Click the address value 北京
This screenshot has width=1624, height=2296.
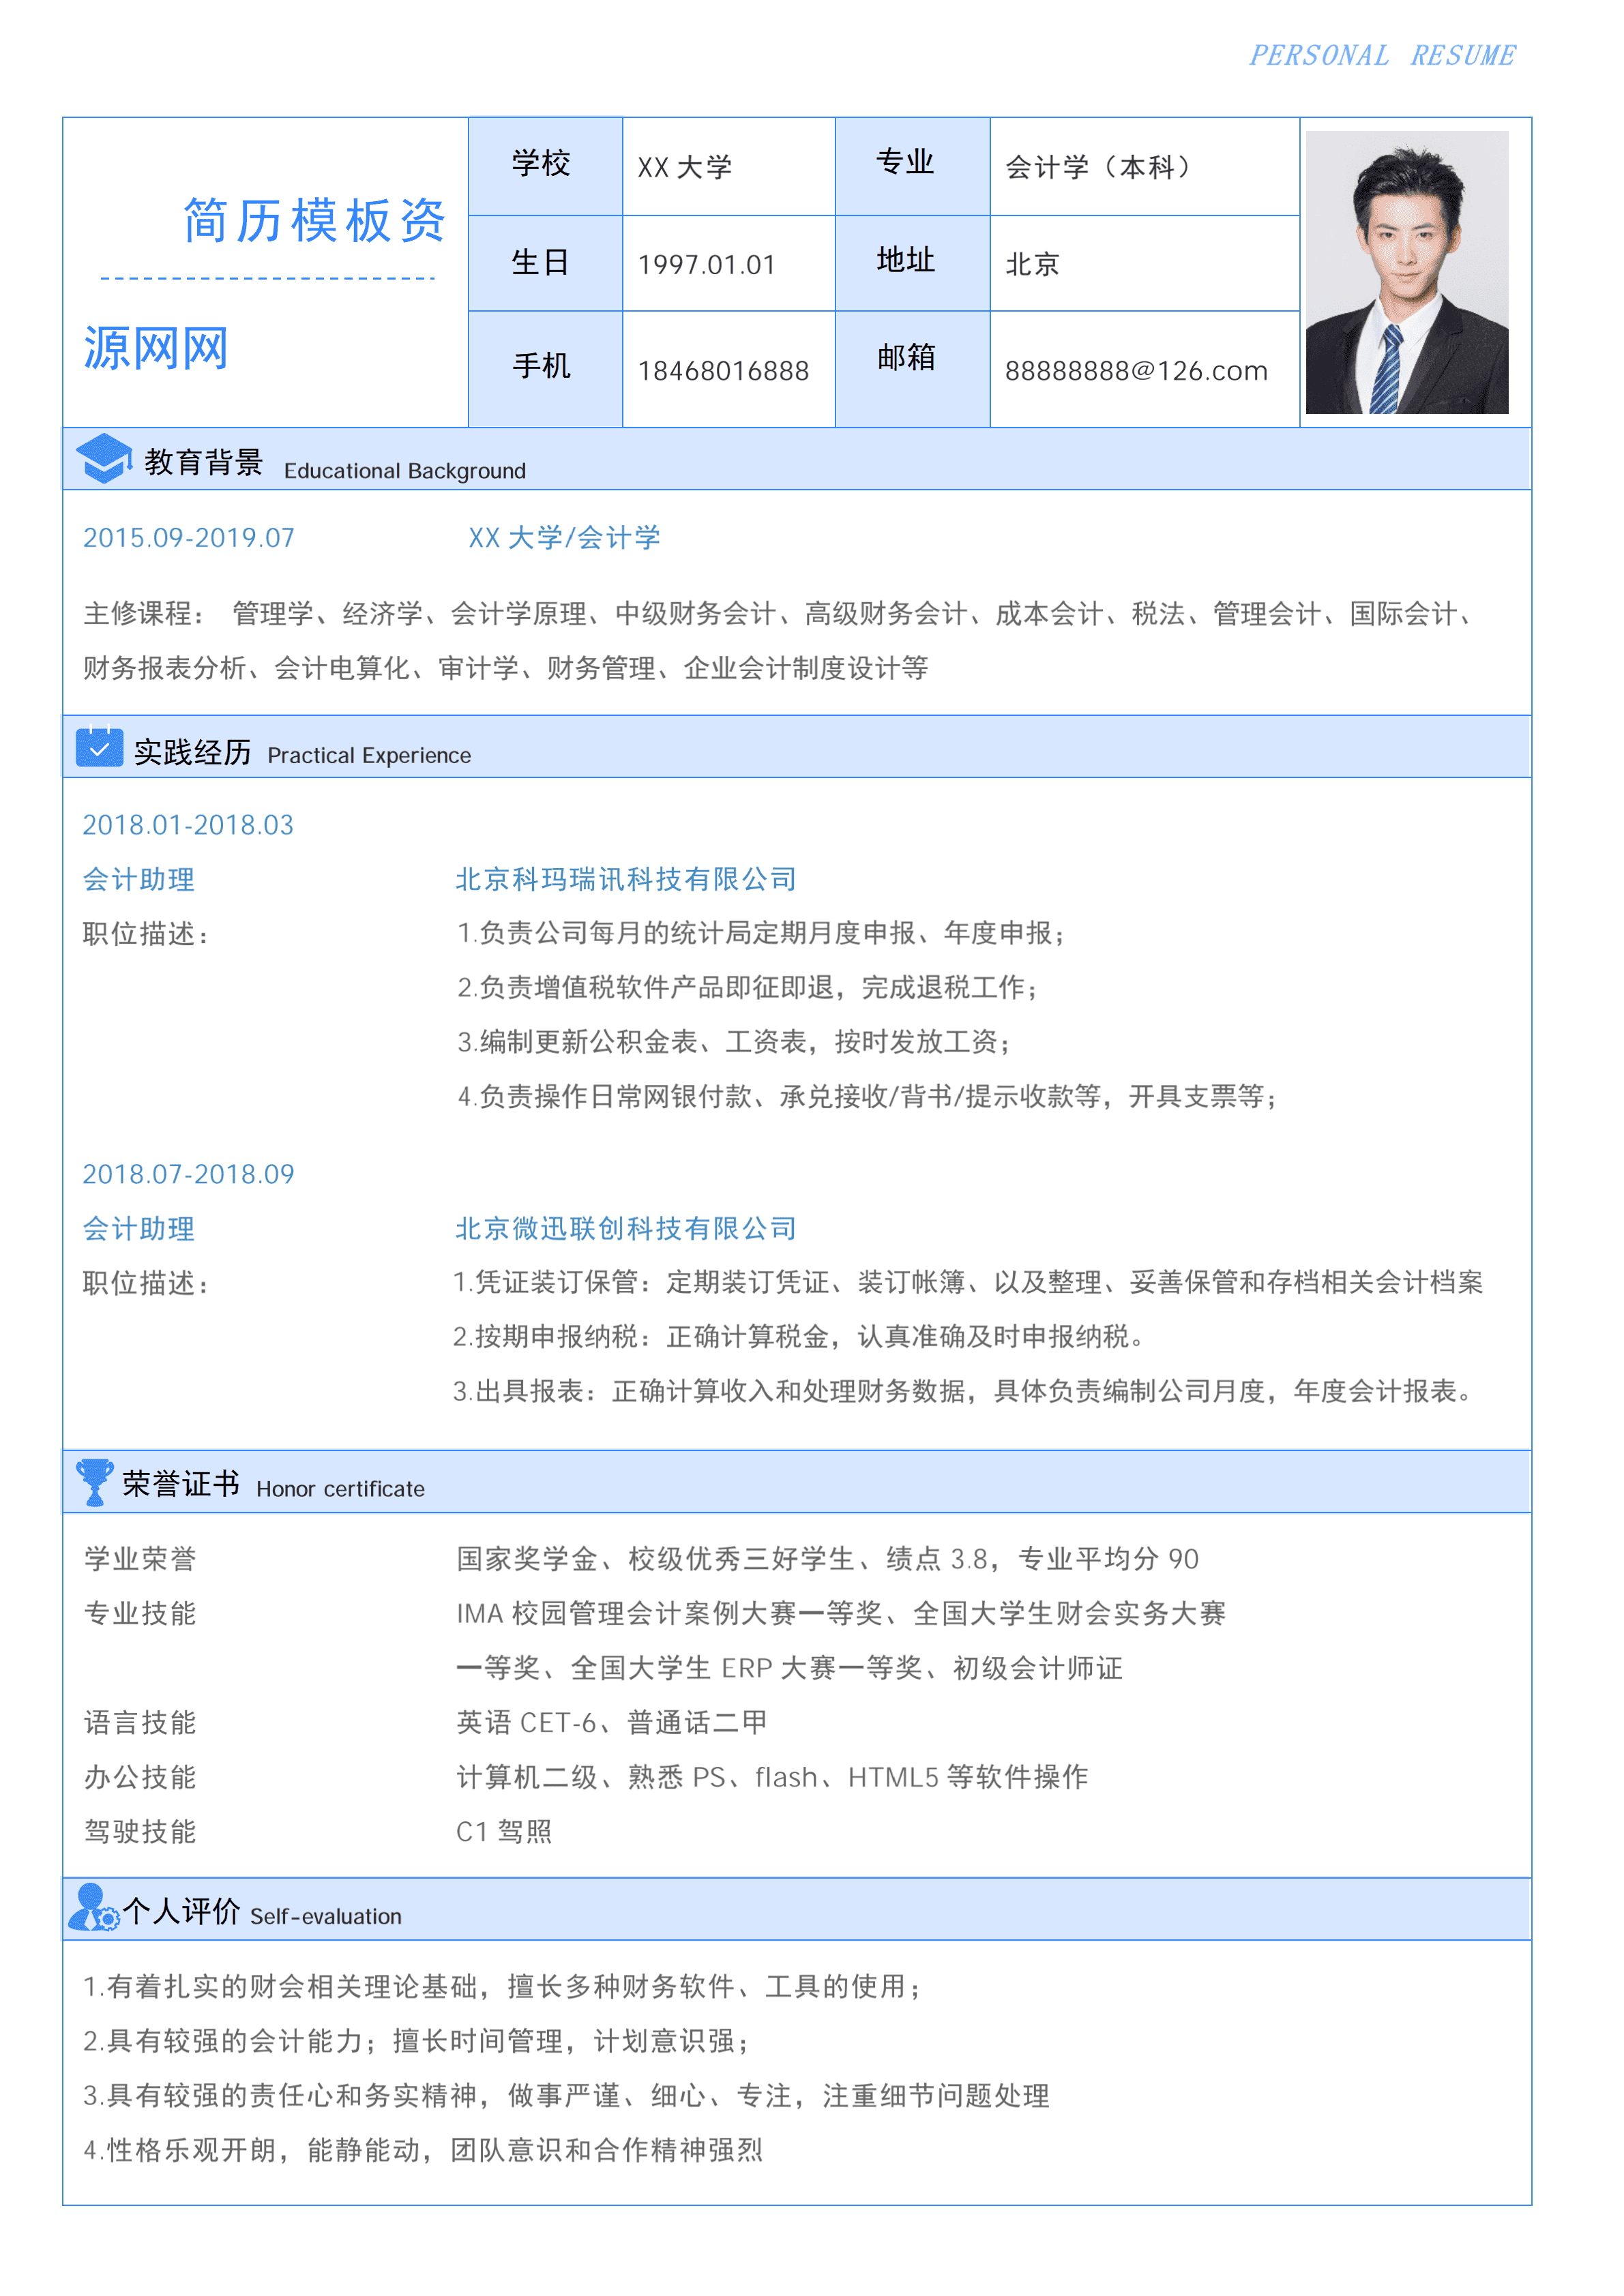pos(1032,264)
